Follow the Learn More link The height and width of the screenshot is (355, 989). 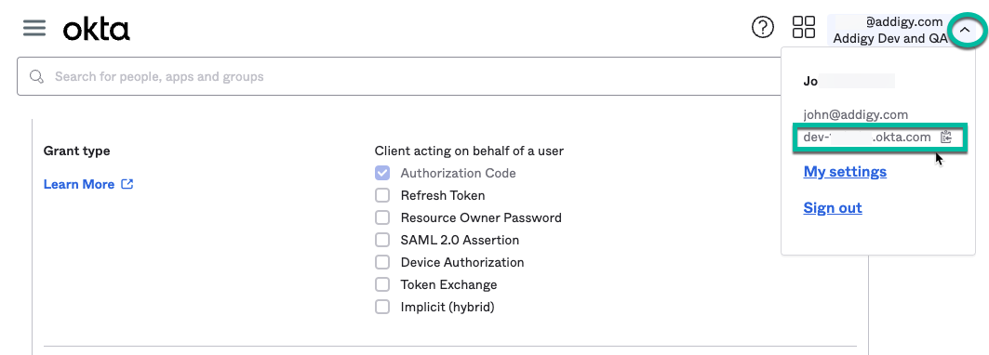[x=79, y=184]
